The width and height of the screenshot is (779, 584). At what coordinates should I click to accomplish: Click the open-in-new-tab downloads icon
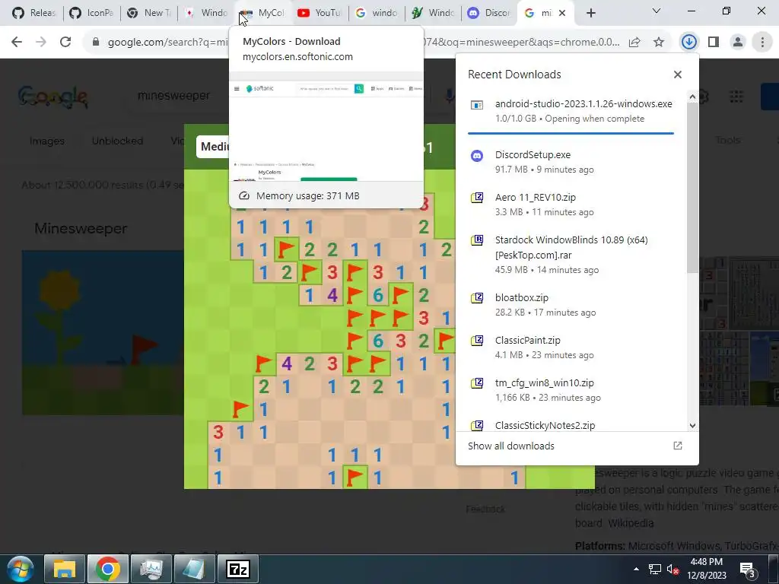click(x=678, y=446)
